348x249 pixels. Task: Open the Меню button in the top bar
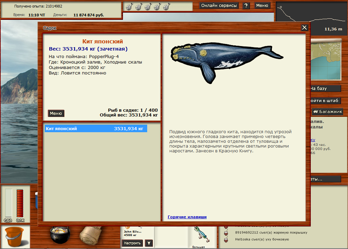[x=262, y=5]
